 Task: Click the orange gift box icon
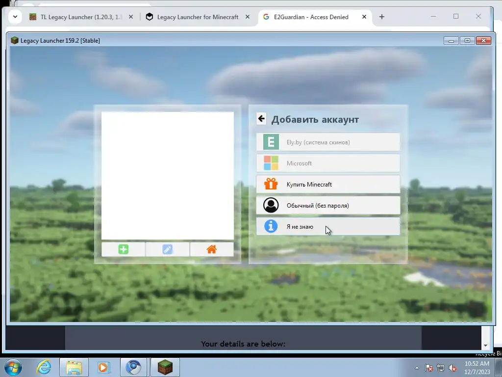pyautogui.click(x=271, y=184)
